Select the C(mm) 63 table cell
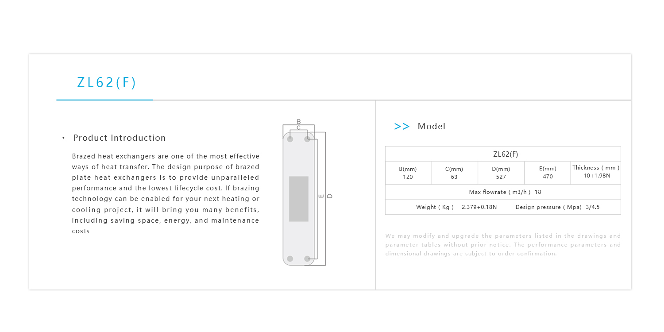The height and width of the screenshot is (332, 664). click(x=454, y=173)
